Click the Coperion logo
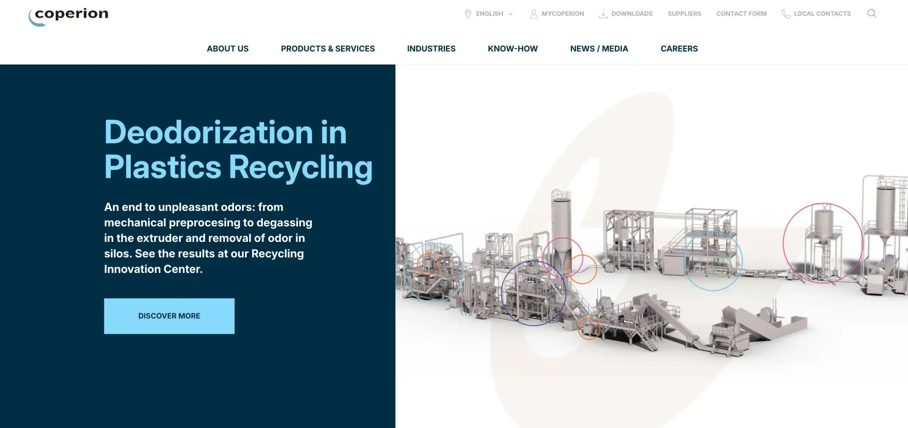Screen dimensions: 908x428 pyautogui.click(x=68, y=17)
